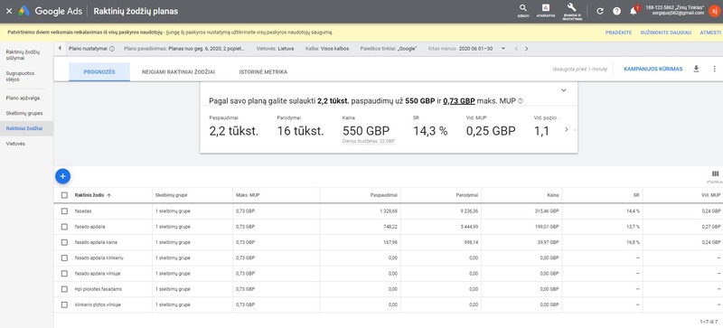Click the info icon next to Plano nustatymai
Screen dimensions: 723x328
click(x=112, y=49)
